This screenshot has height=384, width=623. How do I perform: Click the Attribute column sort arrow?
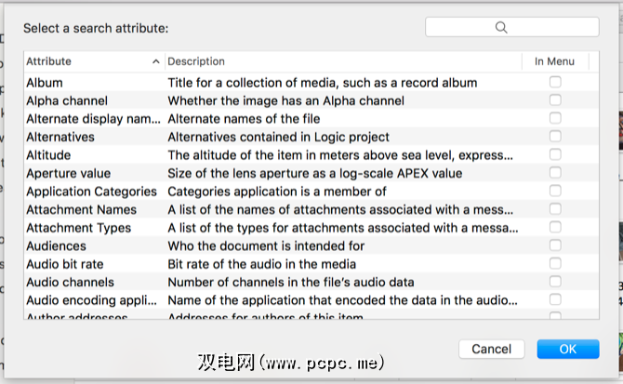[155, 62]
